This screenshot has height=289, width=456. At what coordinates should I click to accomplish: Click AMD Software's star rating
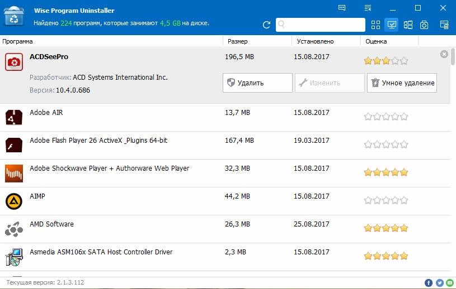(386, 228)
